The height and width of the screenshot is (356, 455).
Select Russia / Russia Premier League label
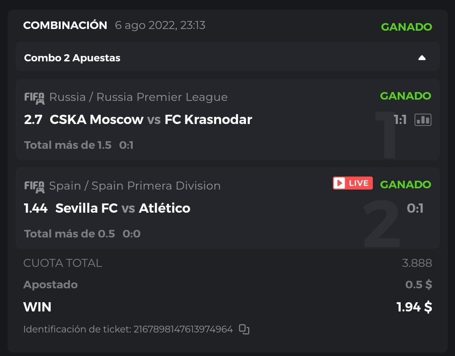point(138,97)
